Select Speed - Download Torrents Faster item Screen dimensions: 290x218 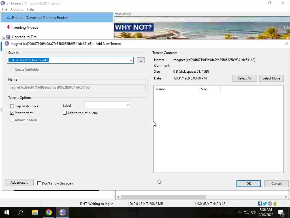(x=57, y=18)
